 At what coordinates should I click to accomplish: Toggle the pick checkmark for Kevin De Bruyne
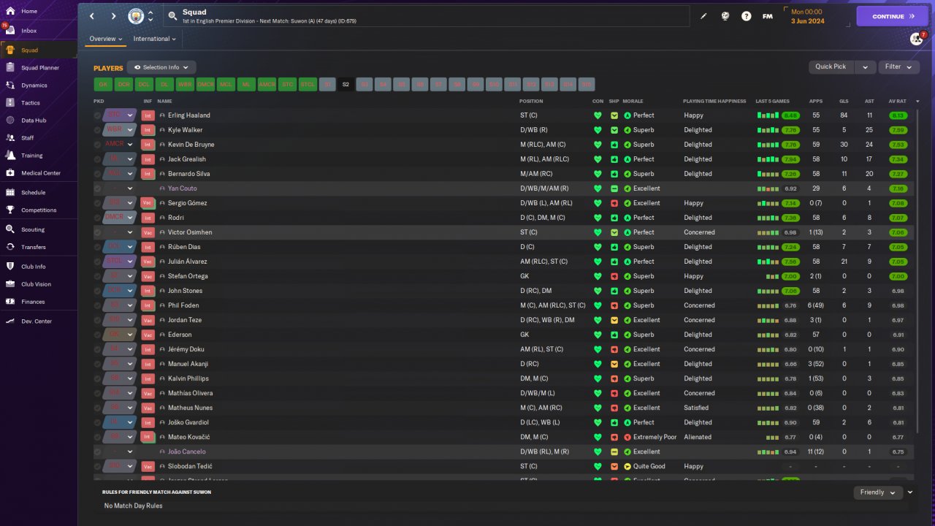click(98, 145)
